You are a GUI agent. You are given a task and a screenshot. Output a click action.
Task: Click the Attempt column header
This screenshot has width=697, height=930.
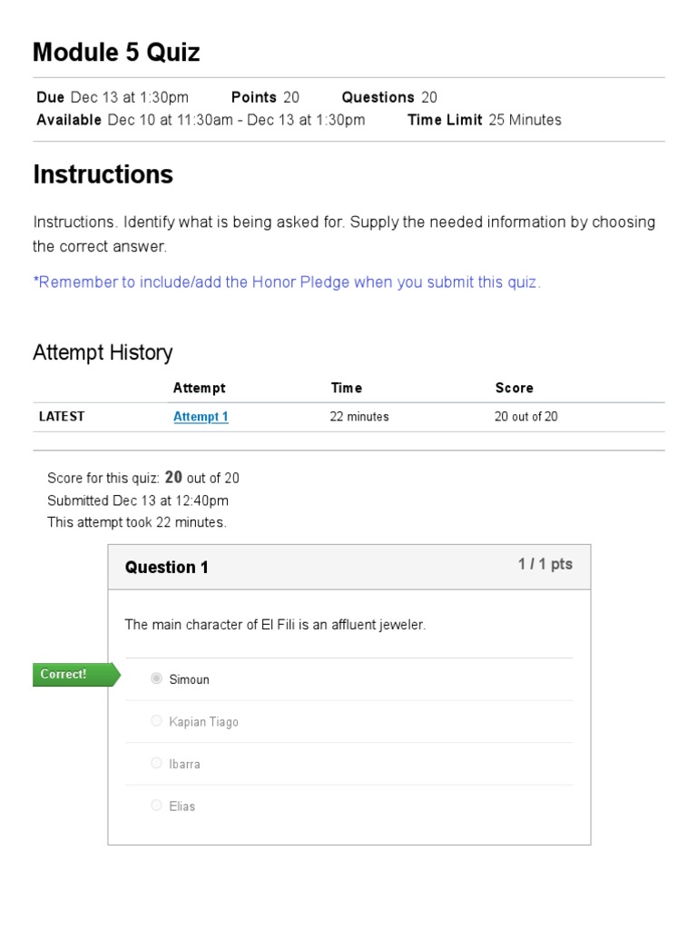(x=199, y=388)
